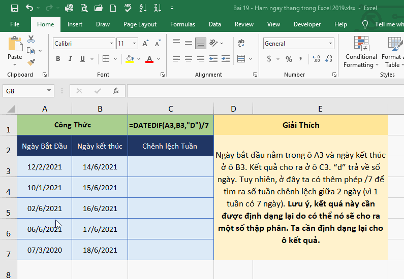Apply yellow Fill Color bucket
The width and height of the screenshot is (404, 279).
click(130, 59)
